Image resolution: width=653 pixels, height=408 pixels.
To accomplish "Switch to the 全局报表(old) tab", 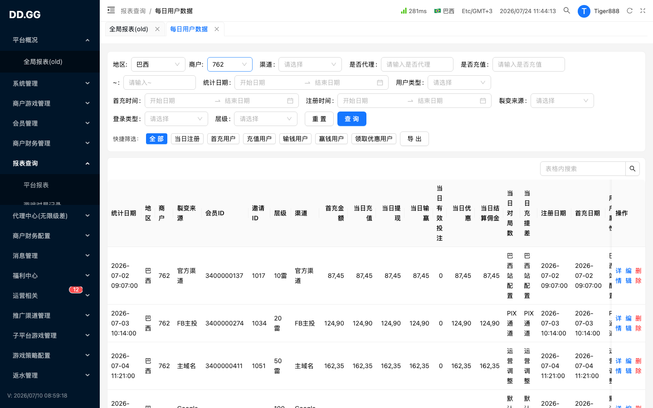I will tap(129, 29).
